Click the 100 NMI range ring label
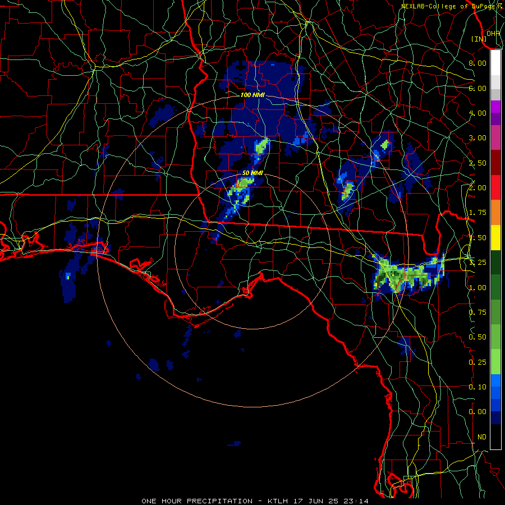 [x=252, y=95]
